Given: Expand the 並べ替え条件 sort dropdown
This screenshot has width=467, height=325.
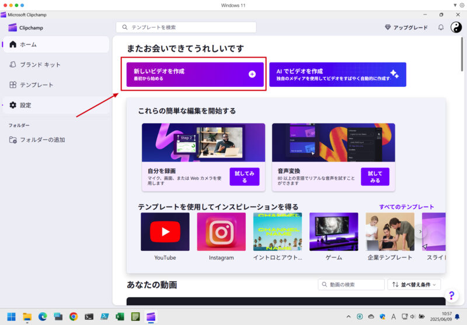Looking at the screenshot, I should pyautogui.click(x=414, y=285).
